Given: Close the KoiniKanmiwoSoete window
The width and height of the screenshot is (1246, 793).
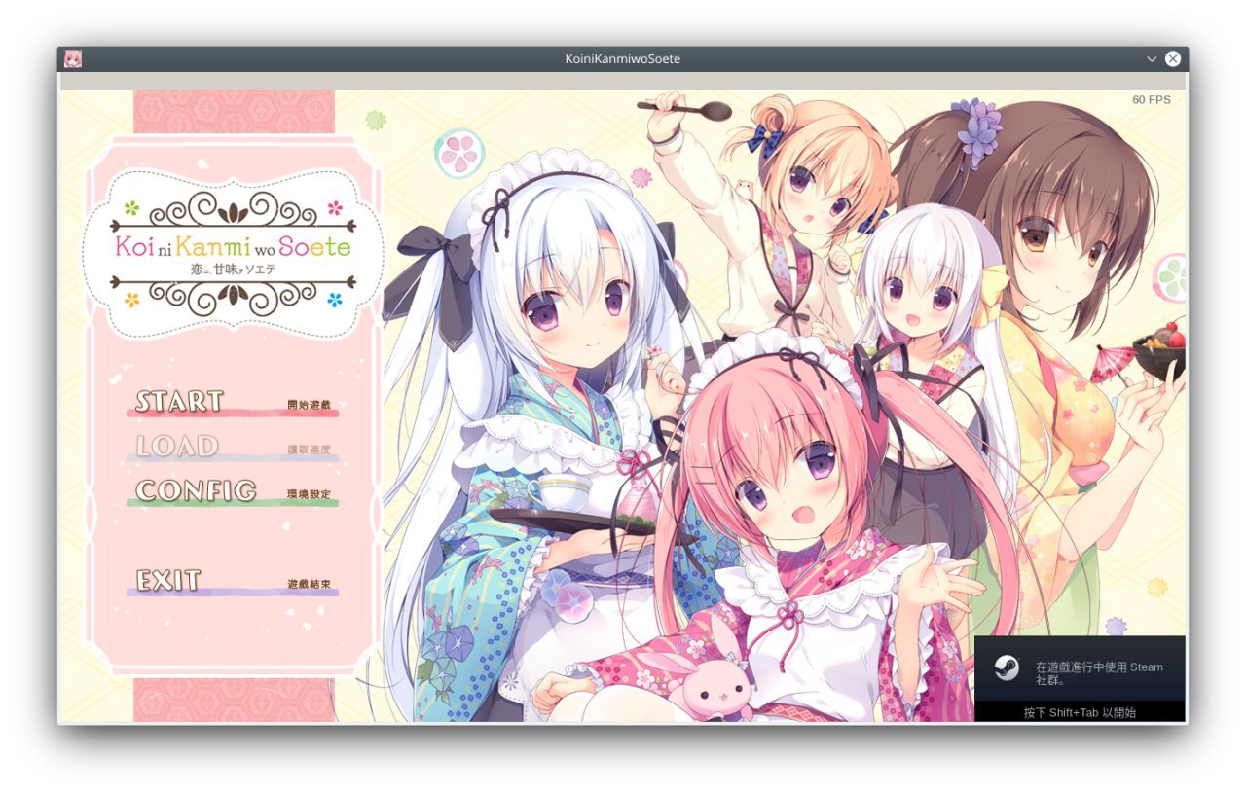Looking at the screenshot, I should [1173, 59].
